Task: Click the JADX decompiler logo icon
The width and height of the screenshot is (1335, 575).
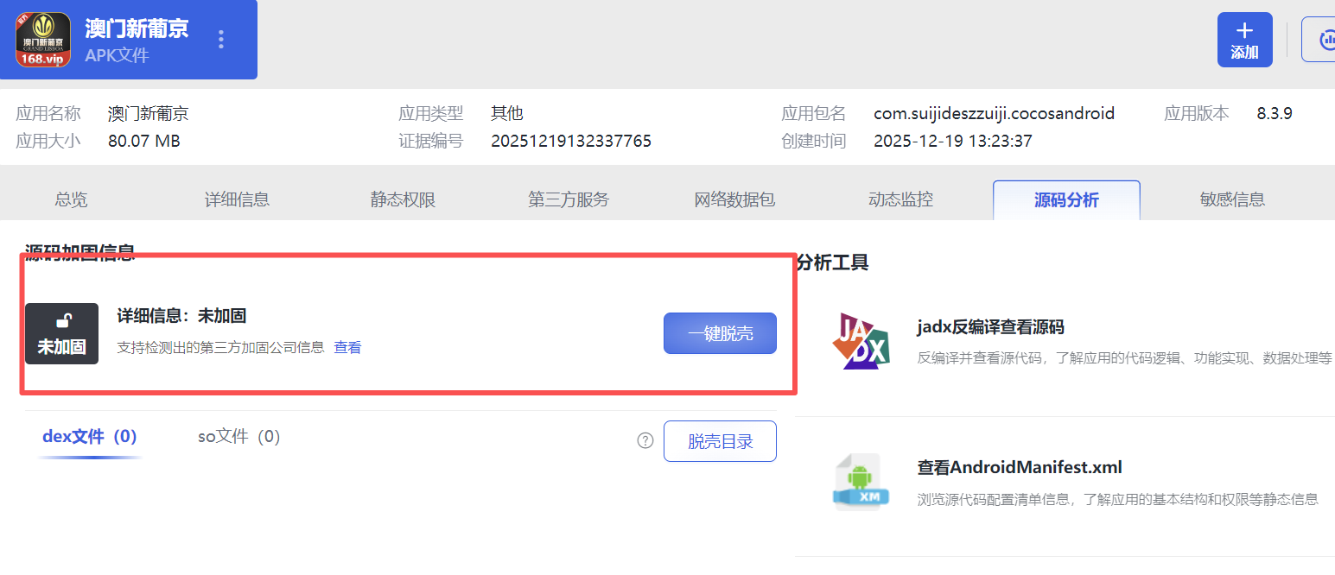Action: tap(861, 341)
